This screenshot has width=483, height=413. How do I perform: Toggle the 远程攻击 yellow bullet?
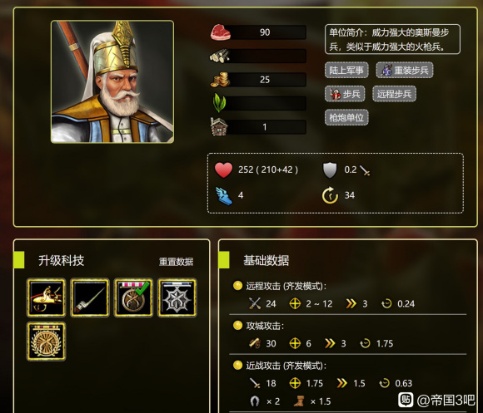click(x=237, y=286)
